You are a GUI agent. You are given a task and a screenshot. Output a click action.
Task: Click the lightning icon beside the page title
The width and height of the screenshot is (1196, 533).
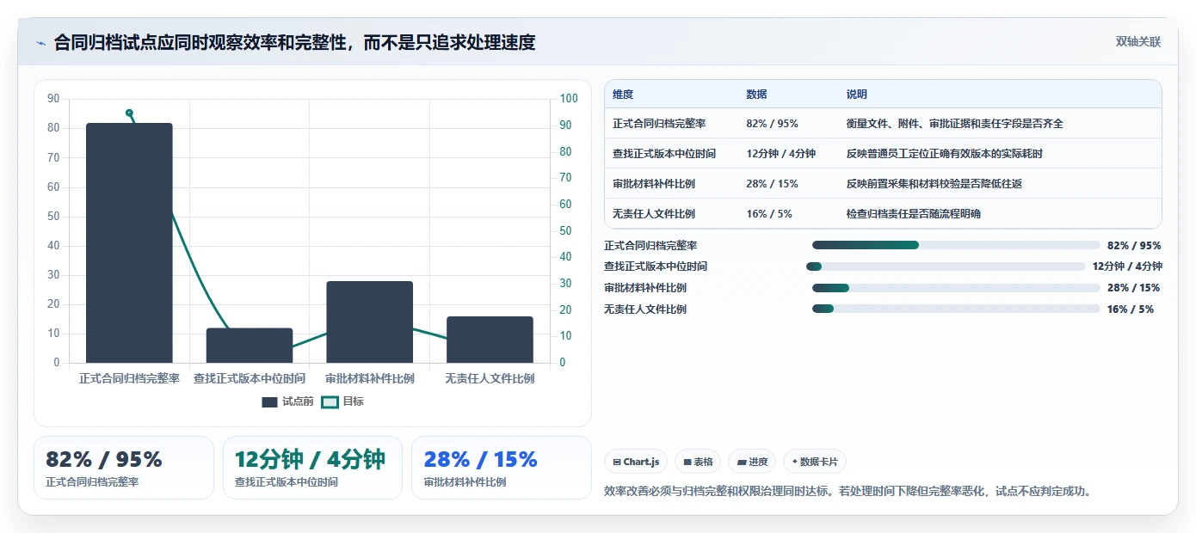tap(40, 42)
